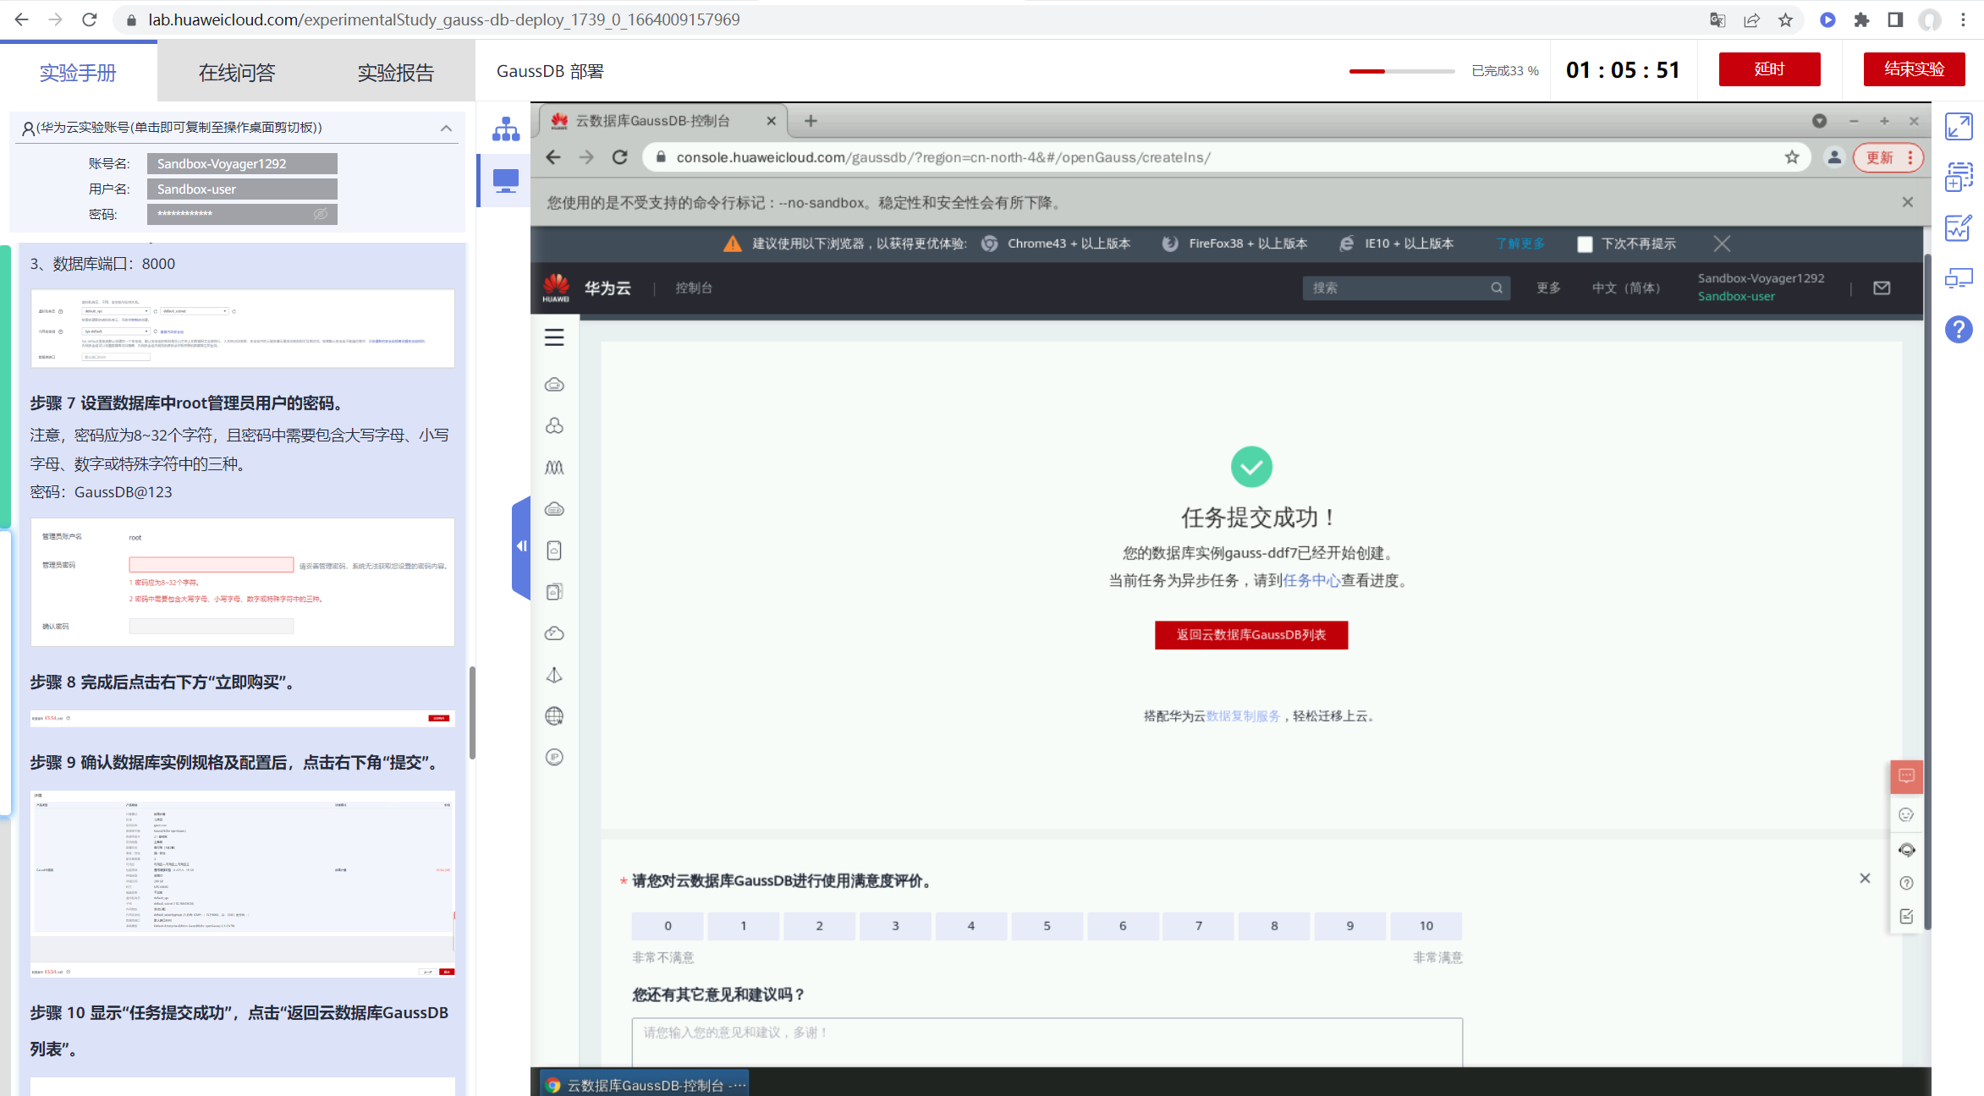The height and width of the screenshot is (1096, 1984).
Task: Open the mail messages icon in console header
Action: click(x=1882, y=288)
